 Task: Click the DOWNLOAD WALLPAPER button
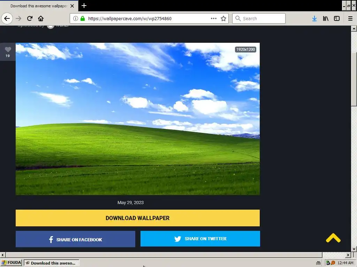pos(137,218)
